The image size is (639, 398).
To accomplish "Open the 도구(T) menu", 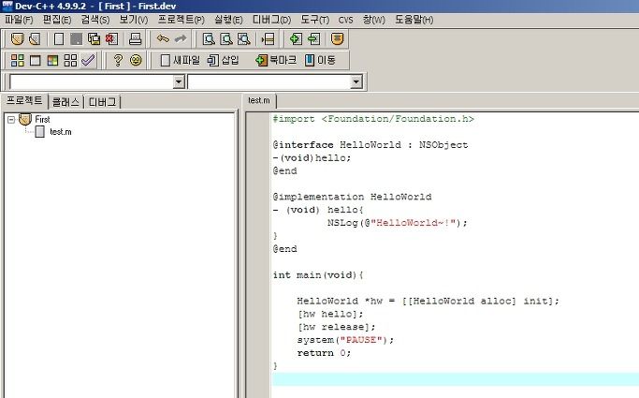I will tap(315, 20).
